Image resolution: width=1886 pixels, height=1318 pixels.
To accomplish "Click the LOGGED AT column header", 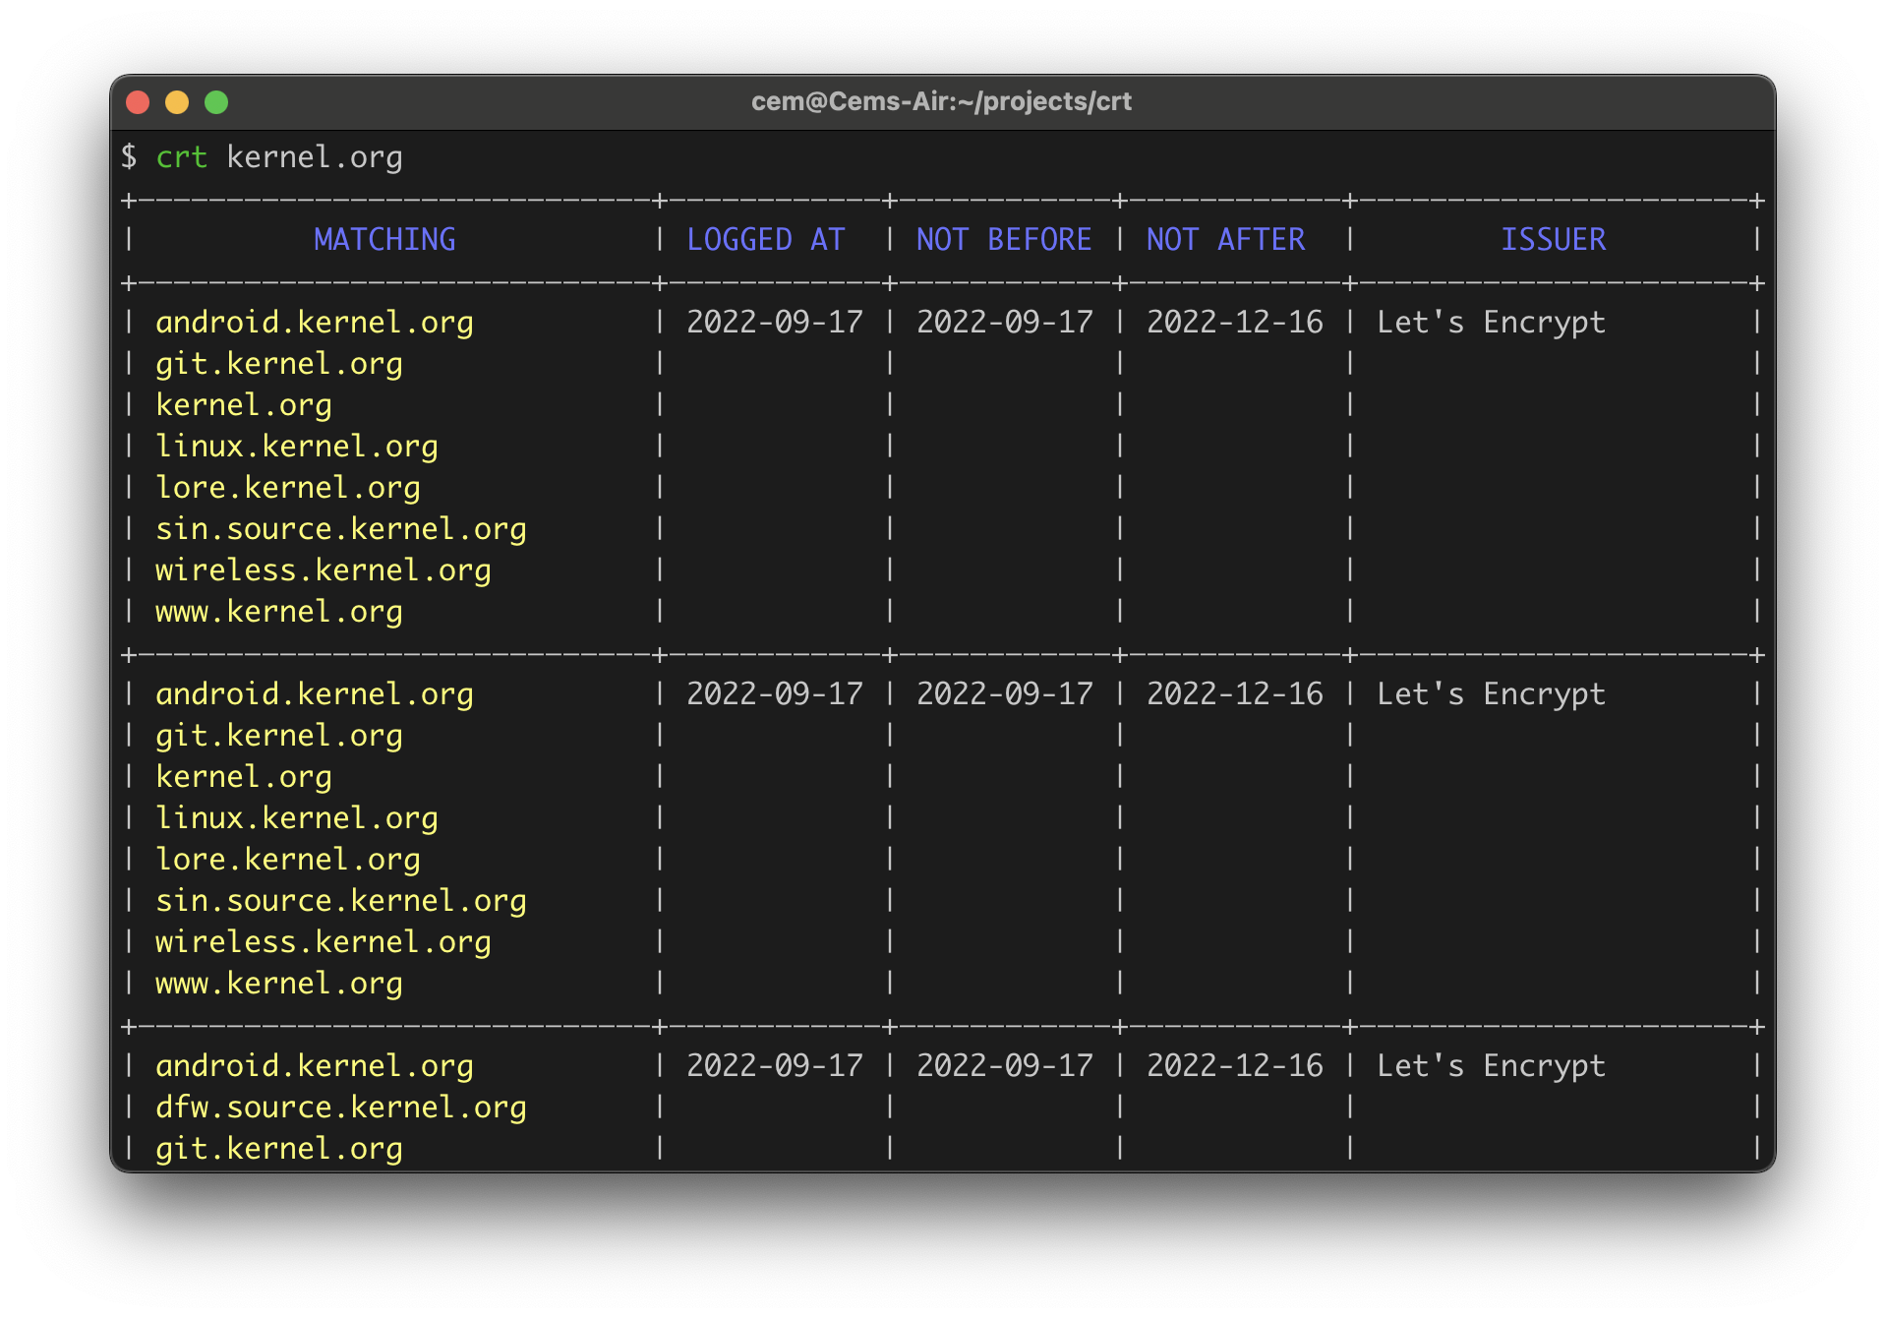I will [x=765, y=239].
